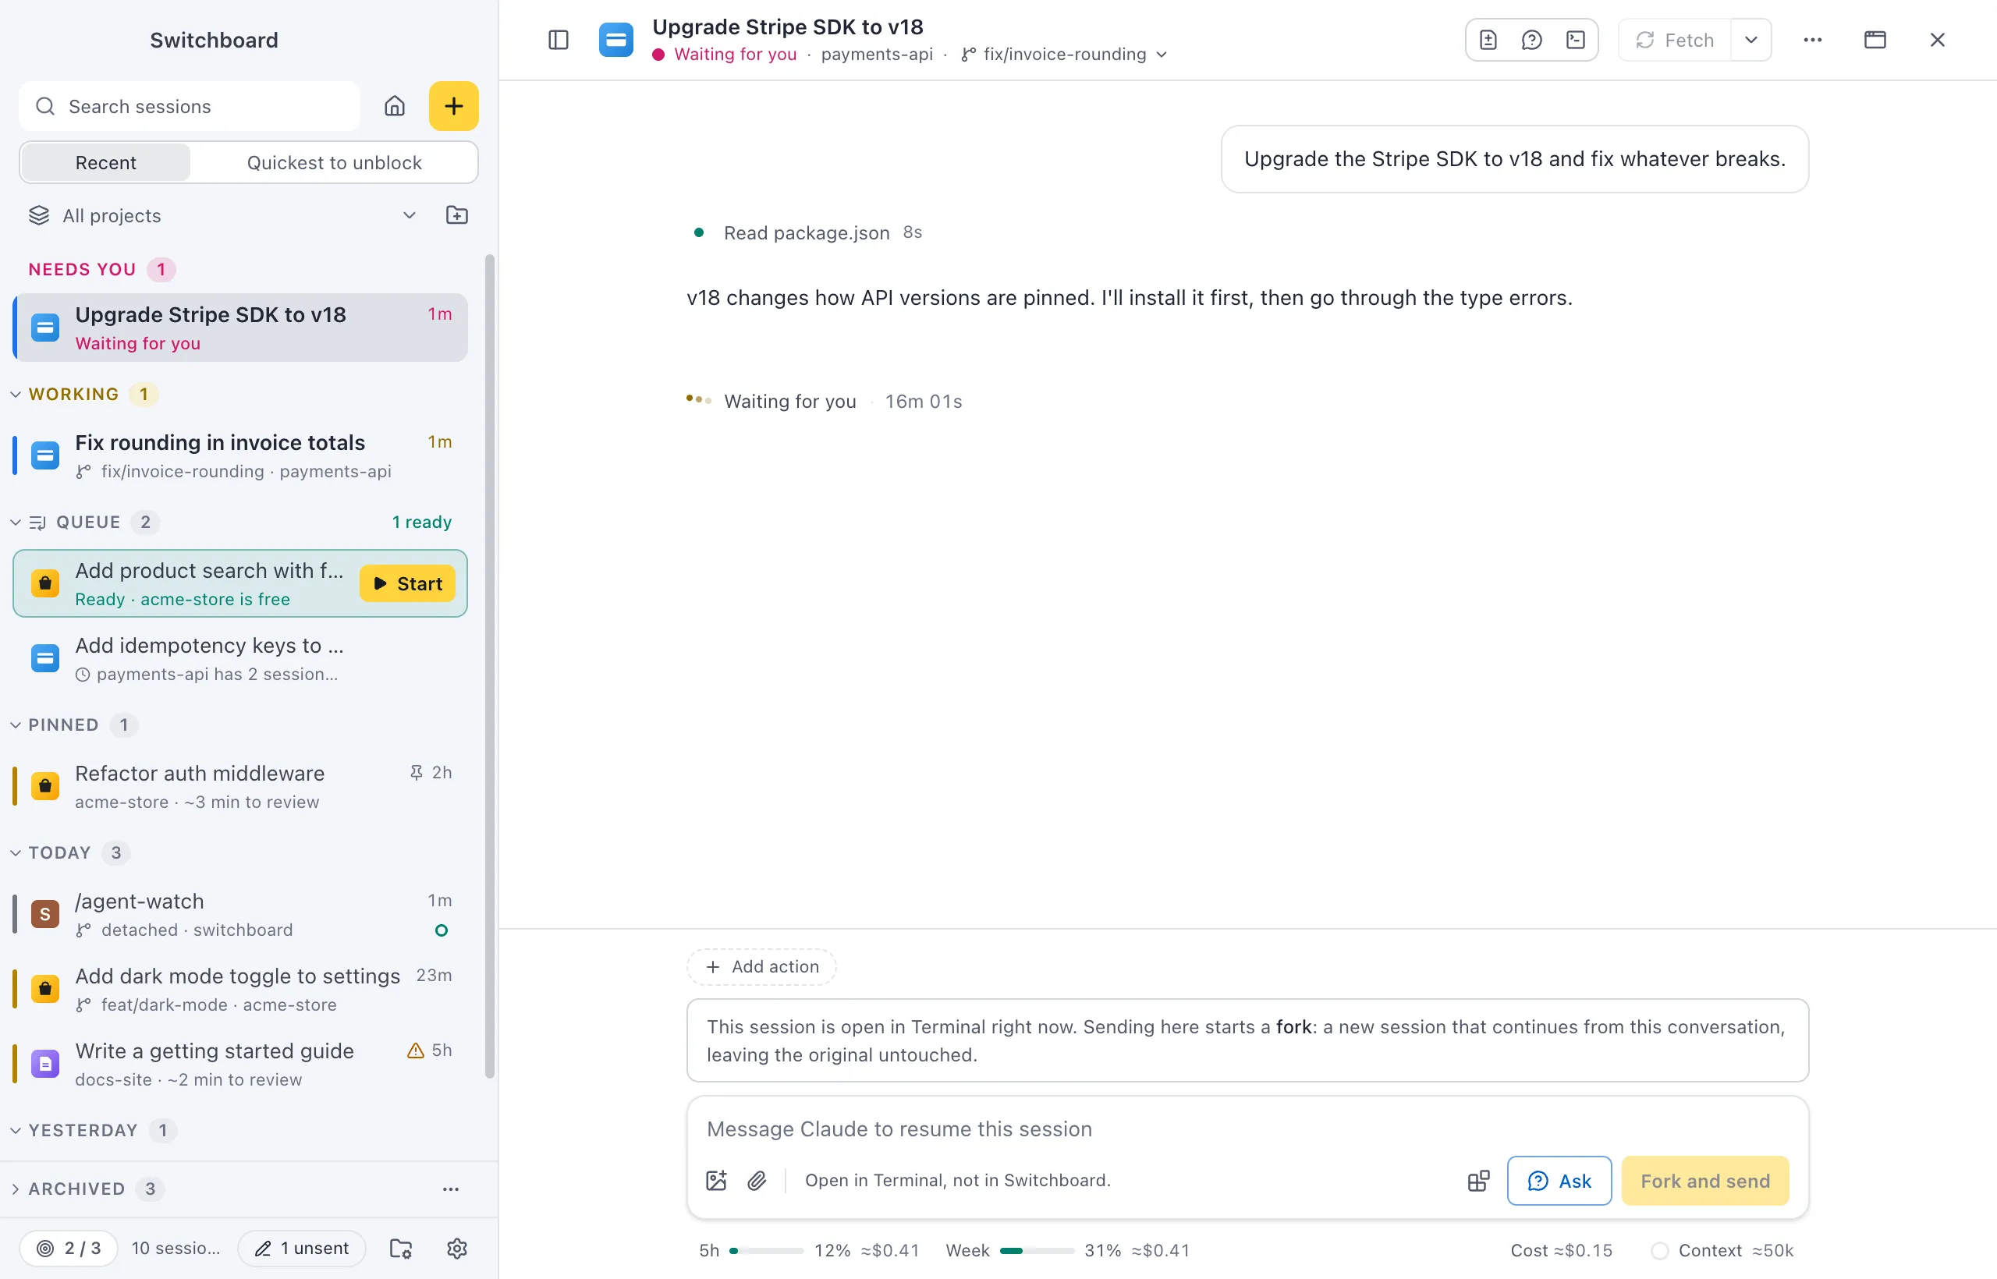Click the Cost ≈$0.15 status
The height and width of the screenshot is (1279, 1997).
[x=1561, y=1250]
